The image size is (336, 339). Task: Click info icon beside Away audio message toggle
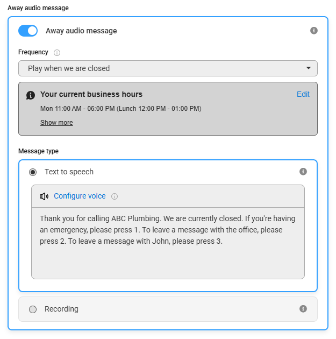[314, 31]
